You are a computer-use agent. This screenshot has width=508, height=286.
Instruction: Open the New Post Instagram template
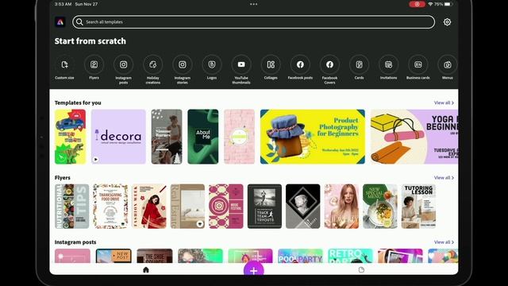(x=114, y=256)
